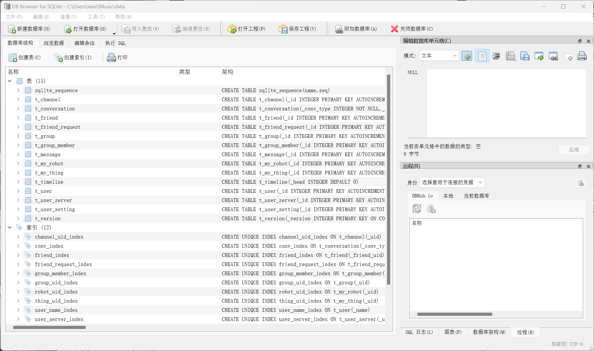Image resolution: width=594 pixels, height=351 pixels.
Task: Open the recent databases dropdown arrow
Action: click(114, 33)
